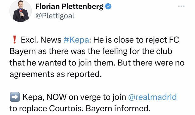The width and height of the screenshot is (195, 115).
Task: Open the #Kepa hashtag
Action: [x=76, y=40]
